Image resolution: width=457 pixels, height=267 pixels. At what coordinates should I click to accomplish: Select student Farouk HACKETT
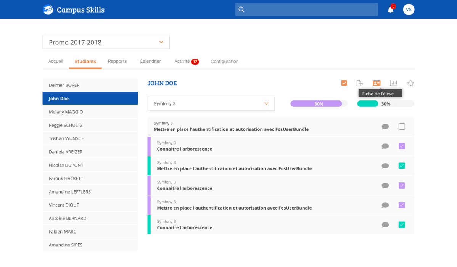point(90,178)
